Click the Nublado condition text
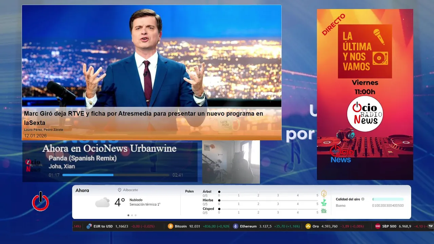Screen dimensions: 434x244 tap(136, 200)
